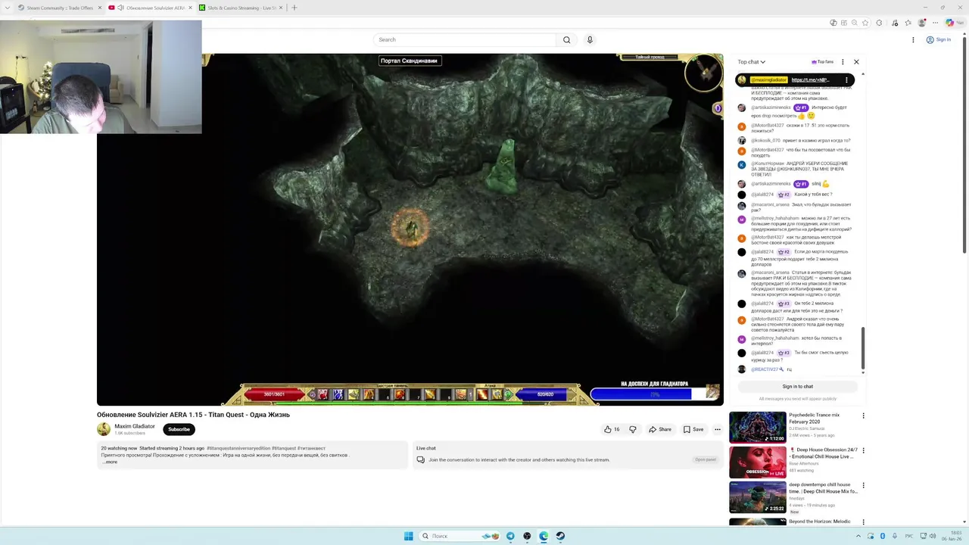Dislike the video with thumbs down
969x545 pixels.
[x=633, y=429]
